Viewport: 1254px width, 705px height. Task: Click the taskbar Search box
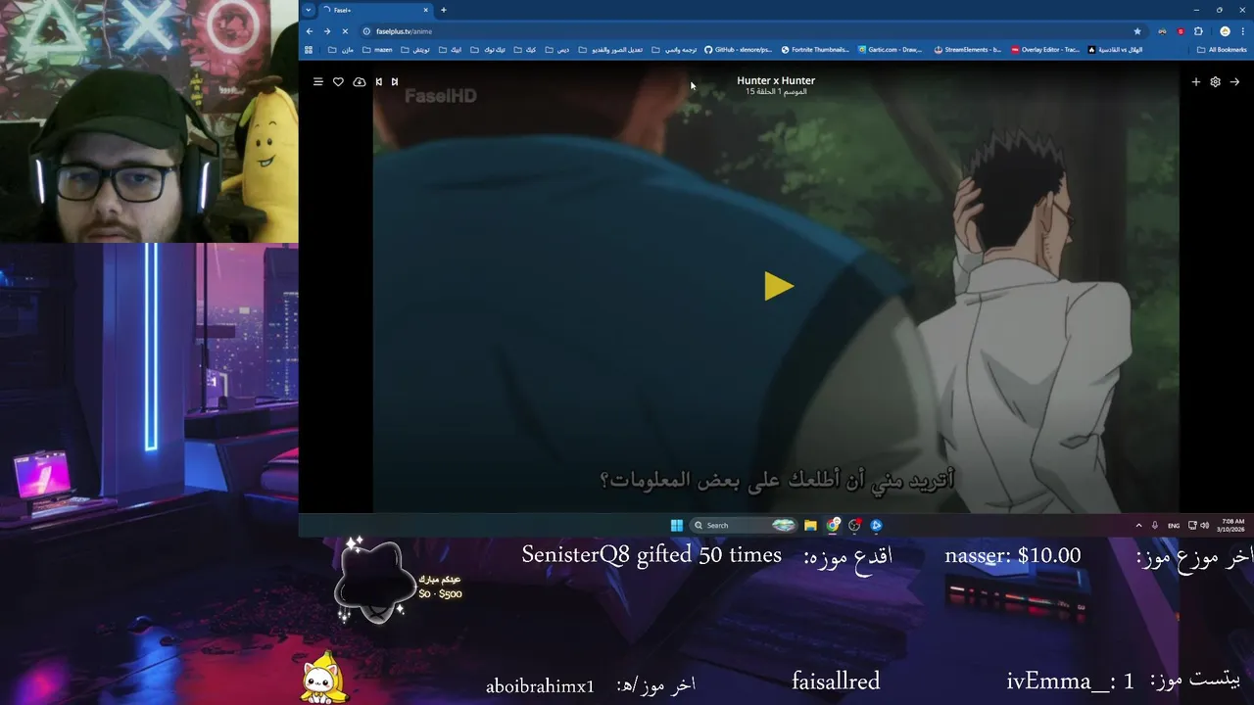[745, 525]
